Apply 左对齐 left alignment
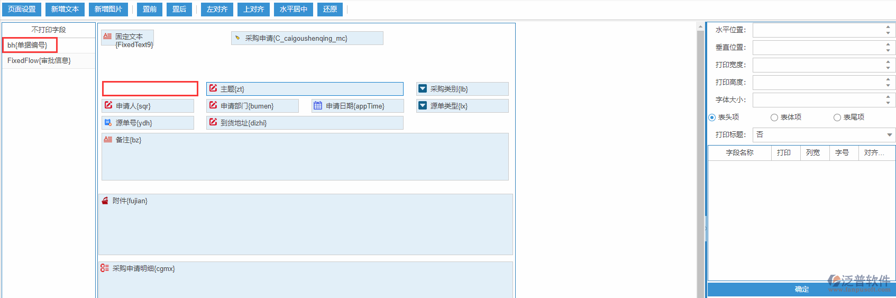Image resolution: width=896 pixels, height=298 pixels. [x=217, y=10]
